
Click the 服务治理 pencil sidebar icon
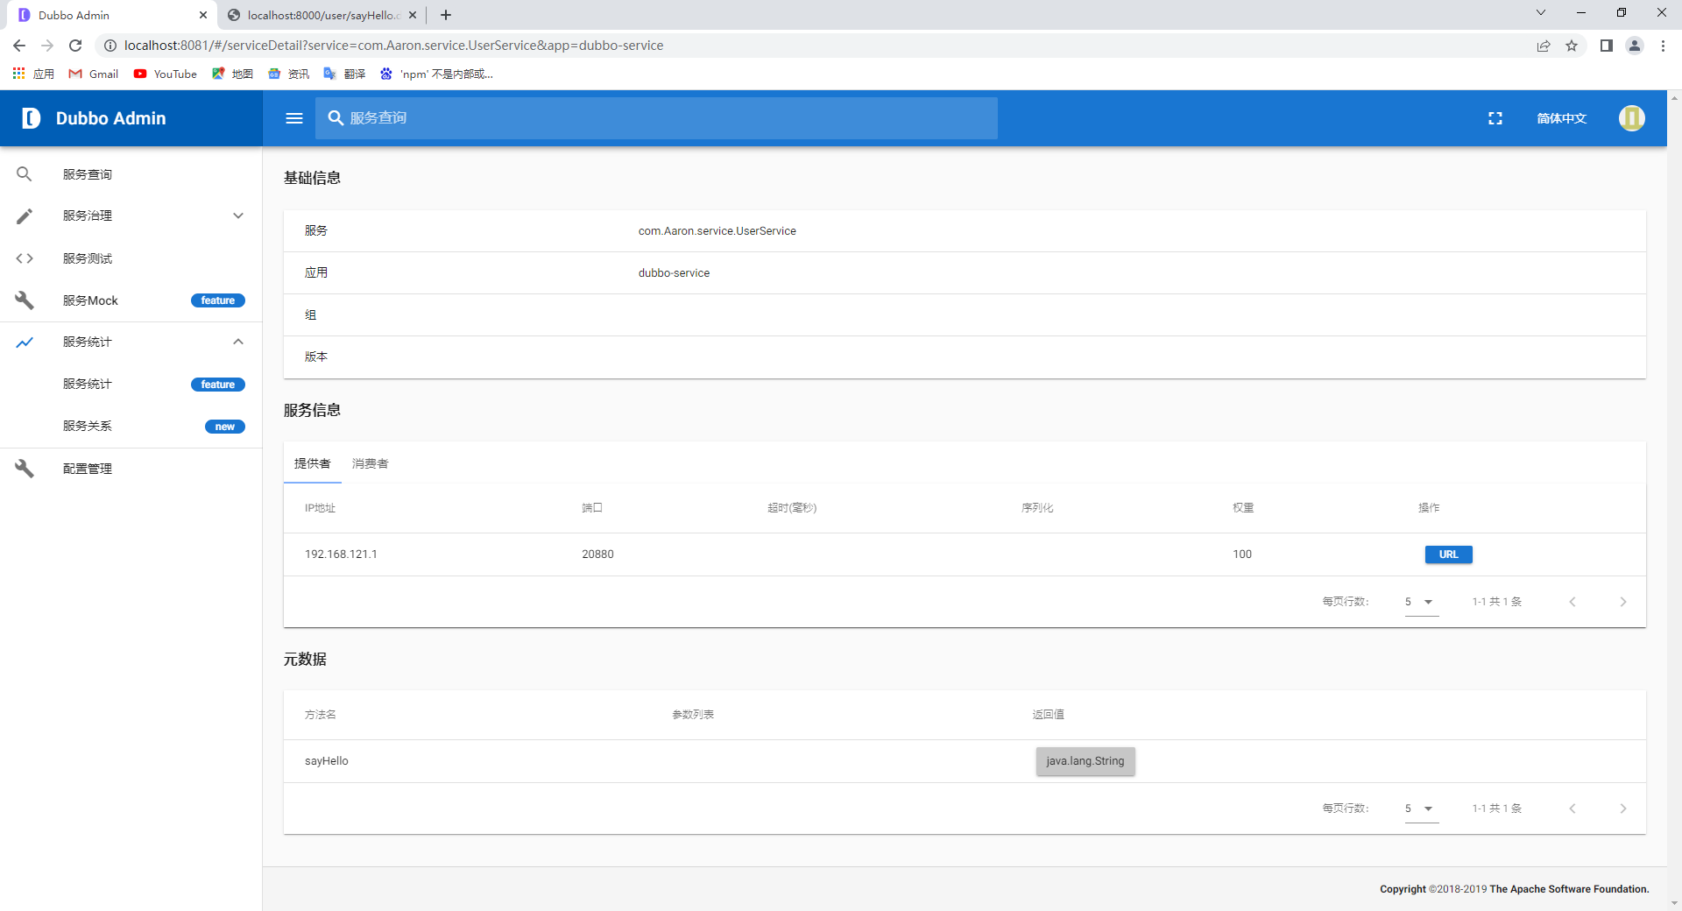pos(25,215)
